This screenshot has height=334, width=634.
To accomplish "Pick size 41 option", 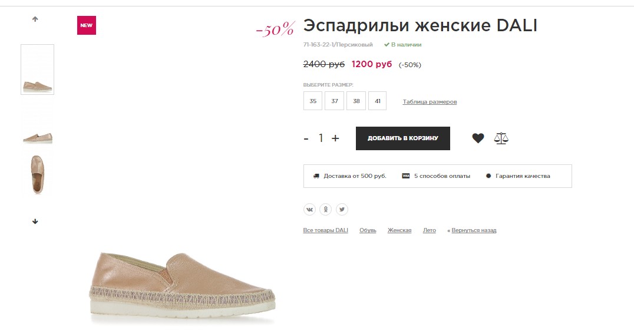I will (x=377, y=101).
